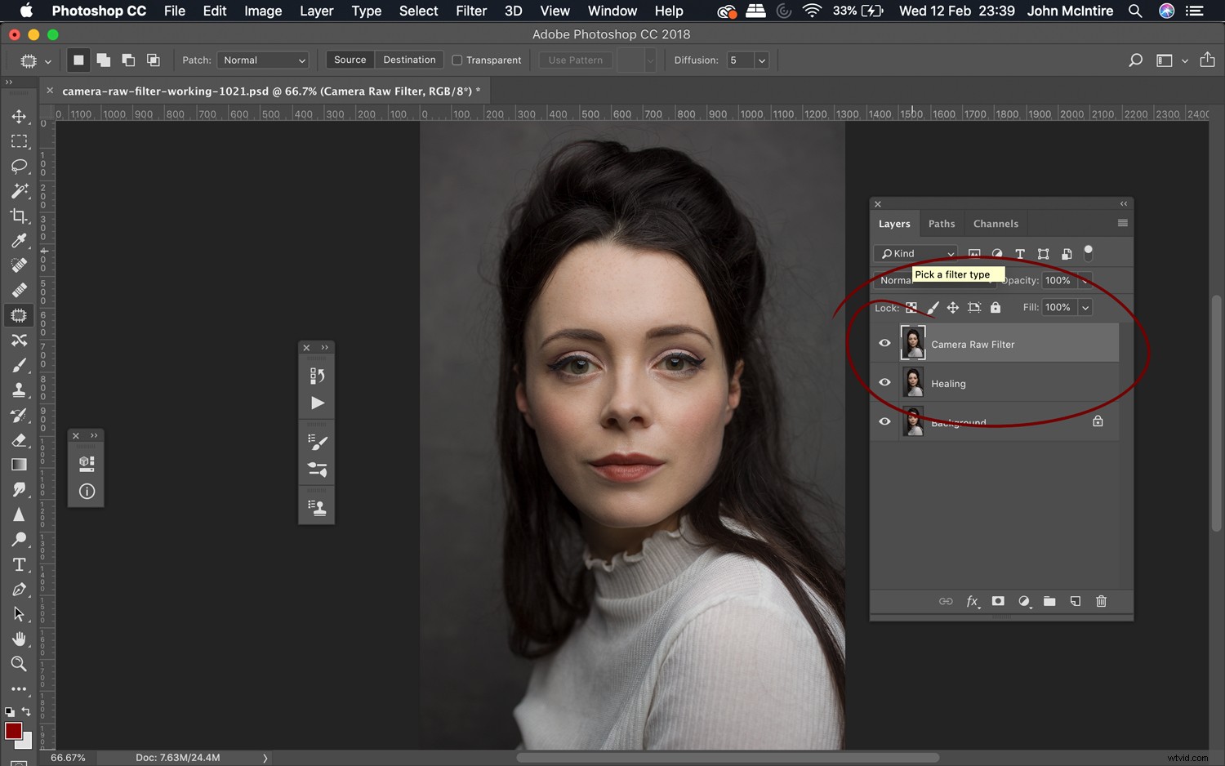Enable the Transparent checkbox in options bar
1225x766 pixels.
point(457,60)
